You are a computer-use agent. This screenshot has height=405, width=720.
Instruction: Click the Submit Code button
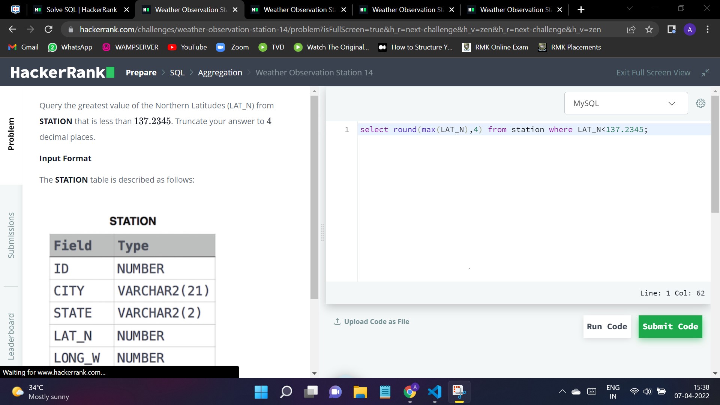[x=670, y=326]
